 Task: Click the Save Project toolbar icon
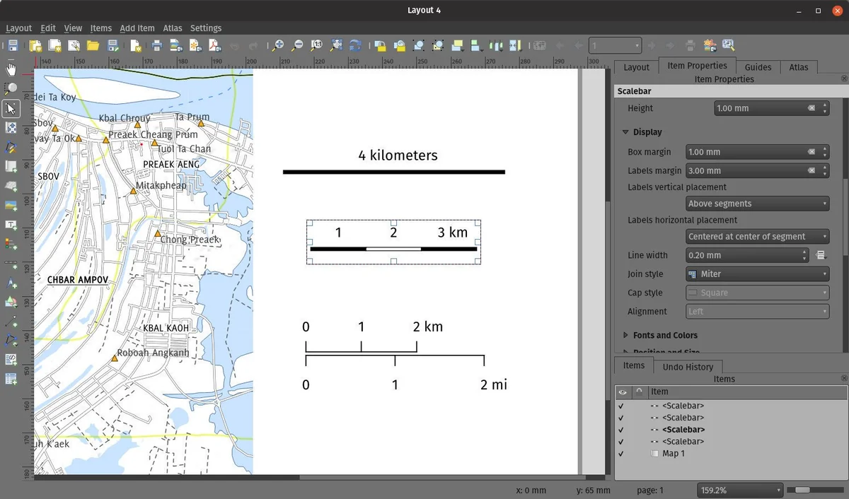[x=13, y=46]
